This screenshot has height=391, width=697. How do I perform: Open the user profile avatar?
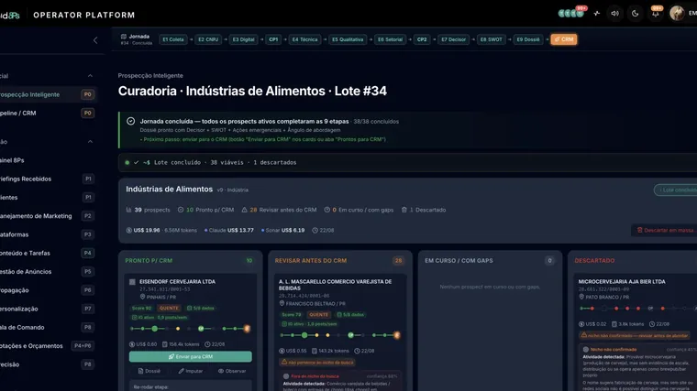click(677, 14)
